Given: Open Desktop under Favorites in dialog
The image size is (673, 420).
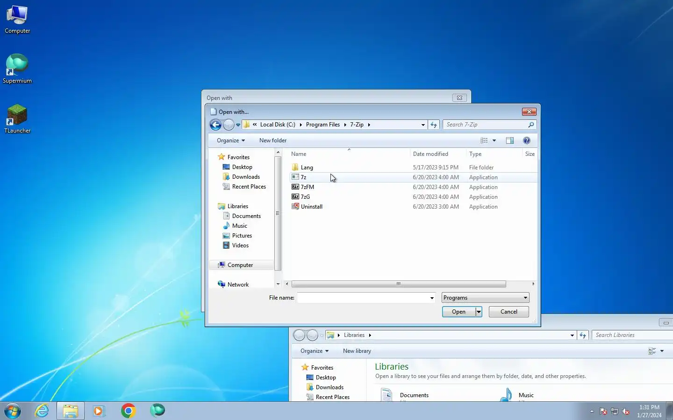Looking at the screenshot, I should pyautogui.click(x=242, y=167).
